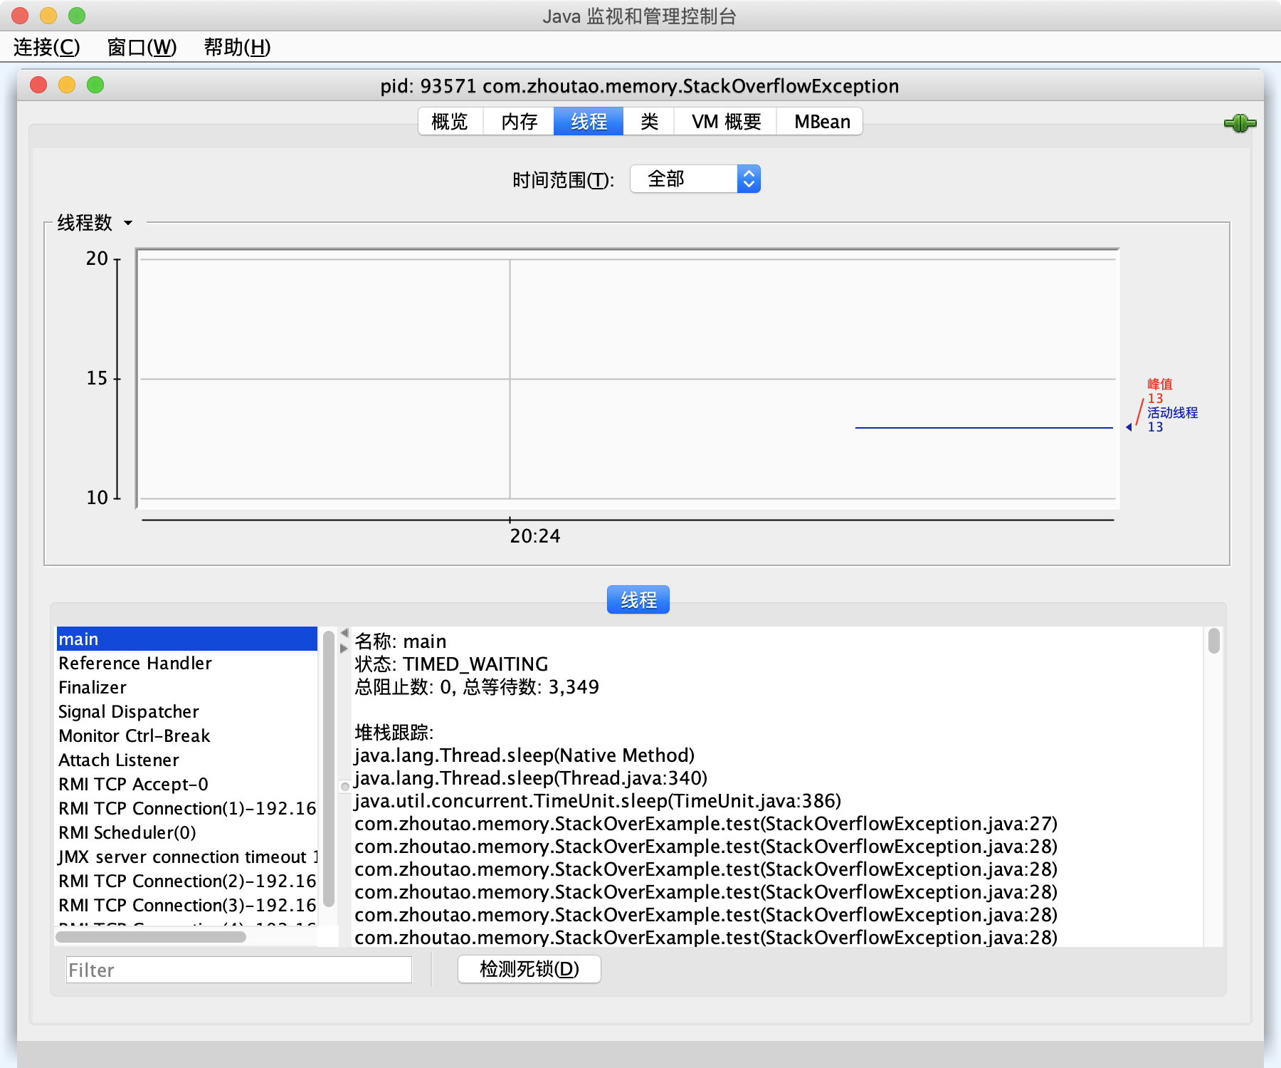Open the 时间范围 dropdown showing 全部
1281x1068 pixels.
point(695,179)
